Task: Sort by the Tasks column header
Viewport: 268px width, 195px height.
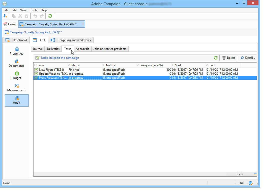Action: coord(51,65)
